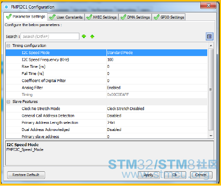The height and width of the screenshot is (186, 221).
Task: Select the Analog Filter row label
Action: [32, 88]
